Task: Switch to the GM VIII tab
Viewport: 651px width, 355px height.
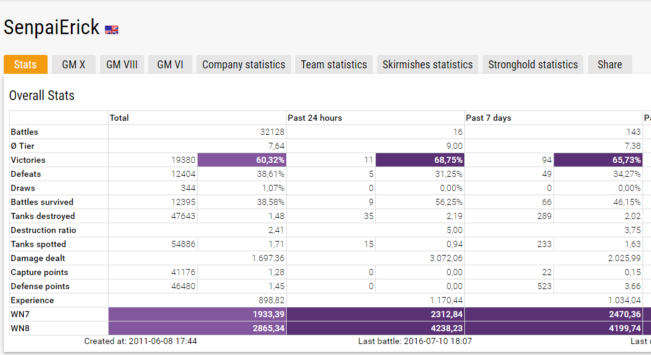Action: (x=121, y=65)
